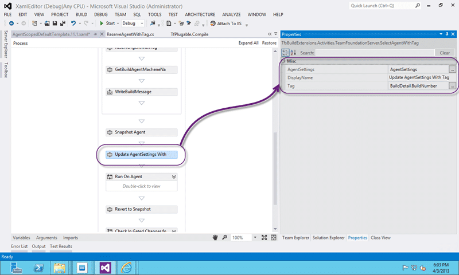459x275 pixels.
Task: Click the Save toolbar icon
Action: coord(55,23)
